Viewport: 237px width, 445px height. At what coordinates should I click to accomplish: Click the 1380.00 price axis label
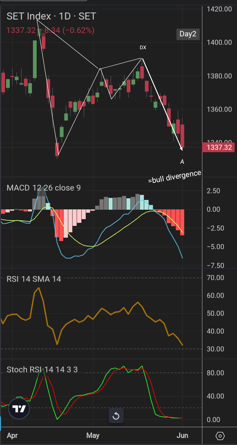(219, 76)
